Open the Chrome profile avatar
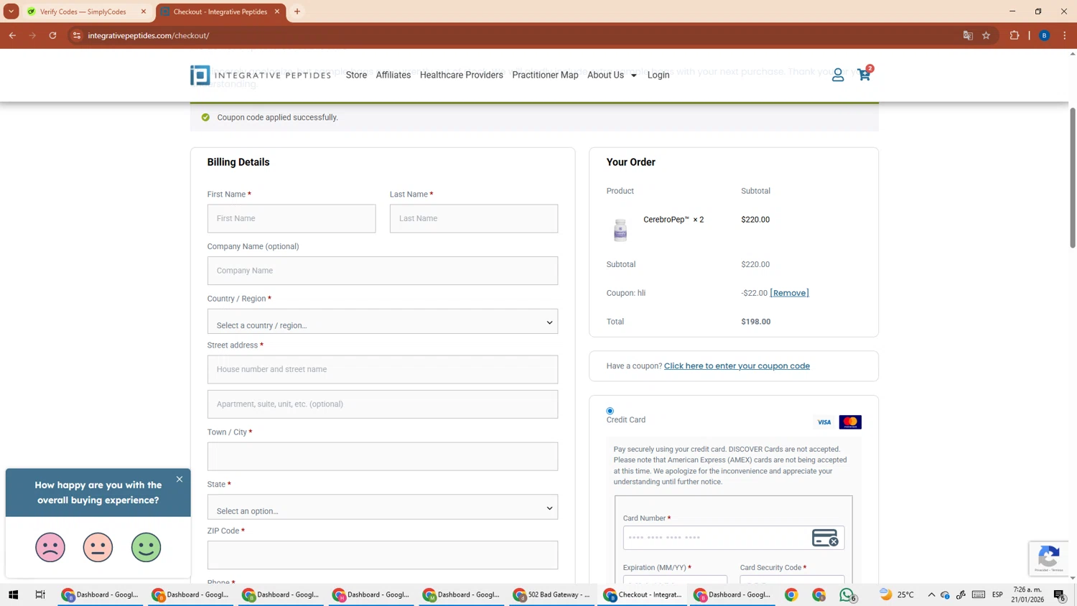 tap(1045, 35)
